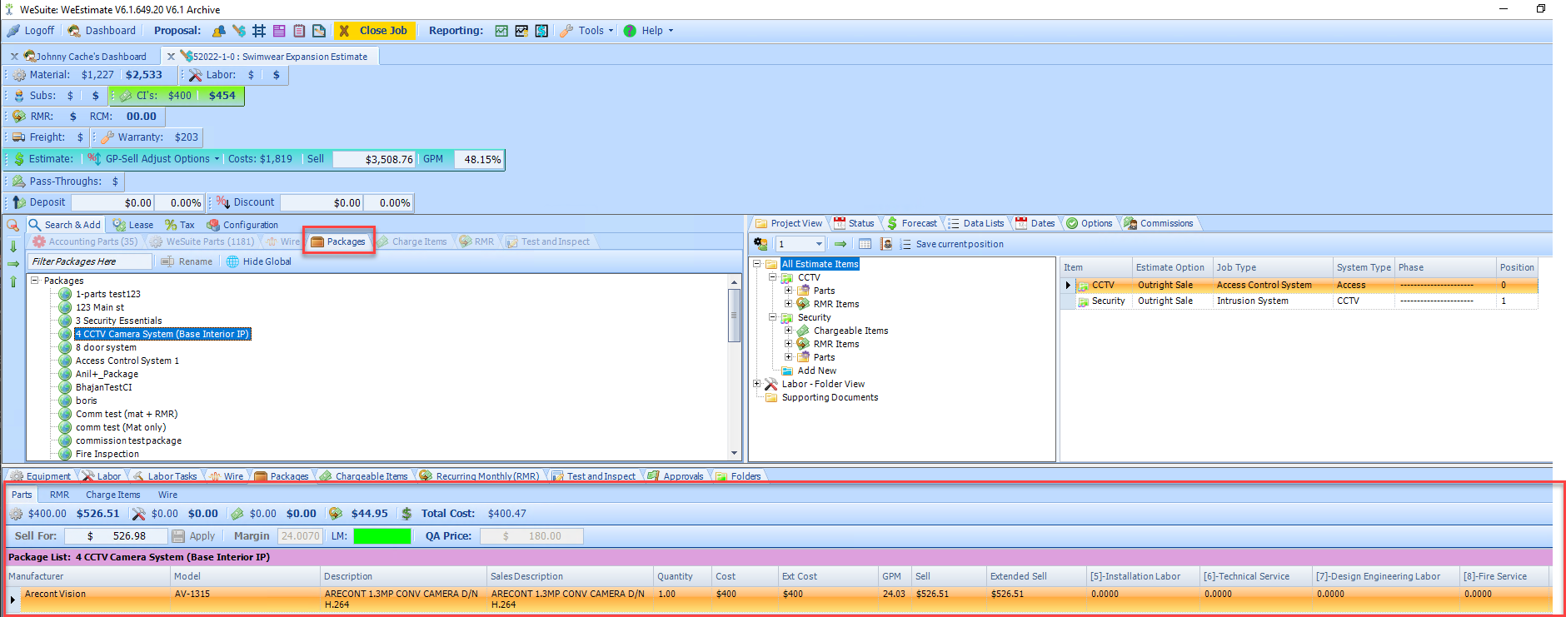The width and height of the screenshot is (1566, 617).
Task: Expand Chargeable Items under Security
Action: [788, 331]
